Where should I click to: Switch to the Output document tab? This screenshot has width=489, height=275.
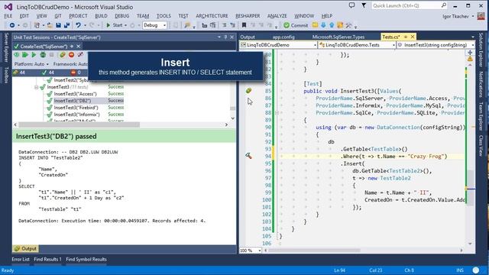point(248,37)
